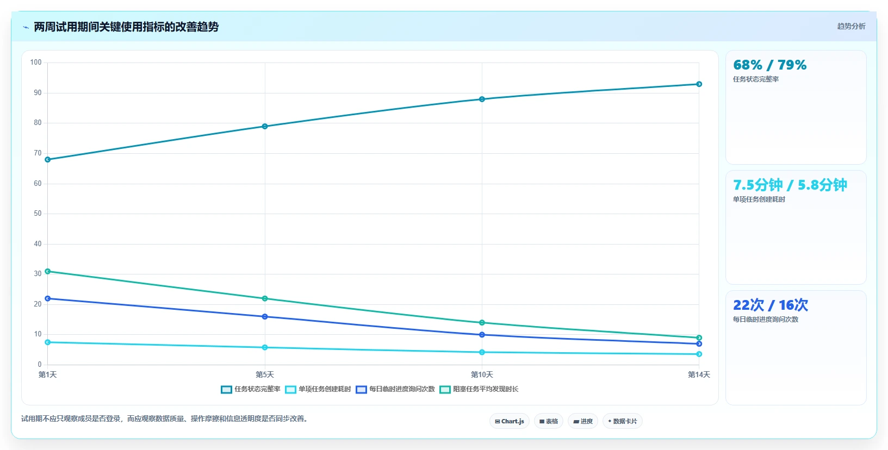Toggle the 每日临时进度询问次数 legend item
888x450 pixels.
[x=395, y=389]
